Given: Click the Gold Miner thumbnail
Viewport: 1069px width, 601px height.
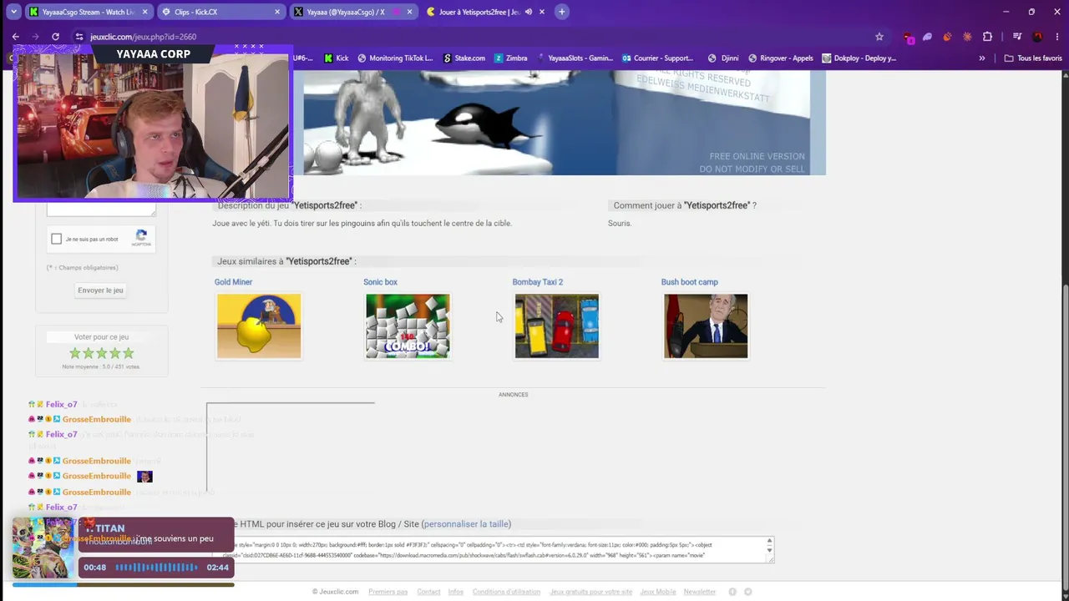Looking at the screenshot, I should [259, 326].
